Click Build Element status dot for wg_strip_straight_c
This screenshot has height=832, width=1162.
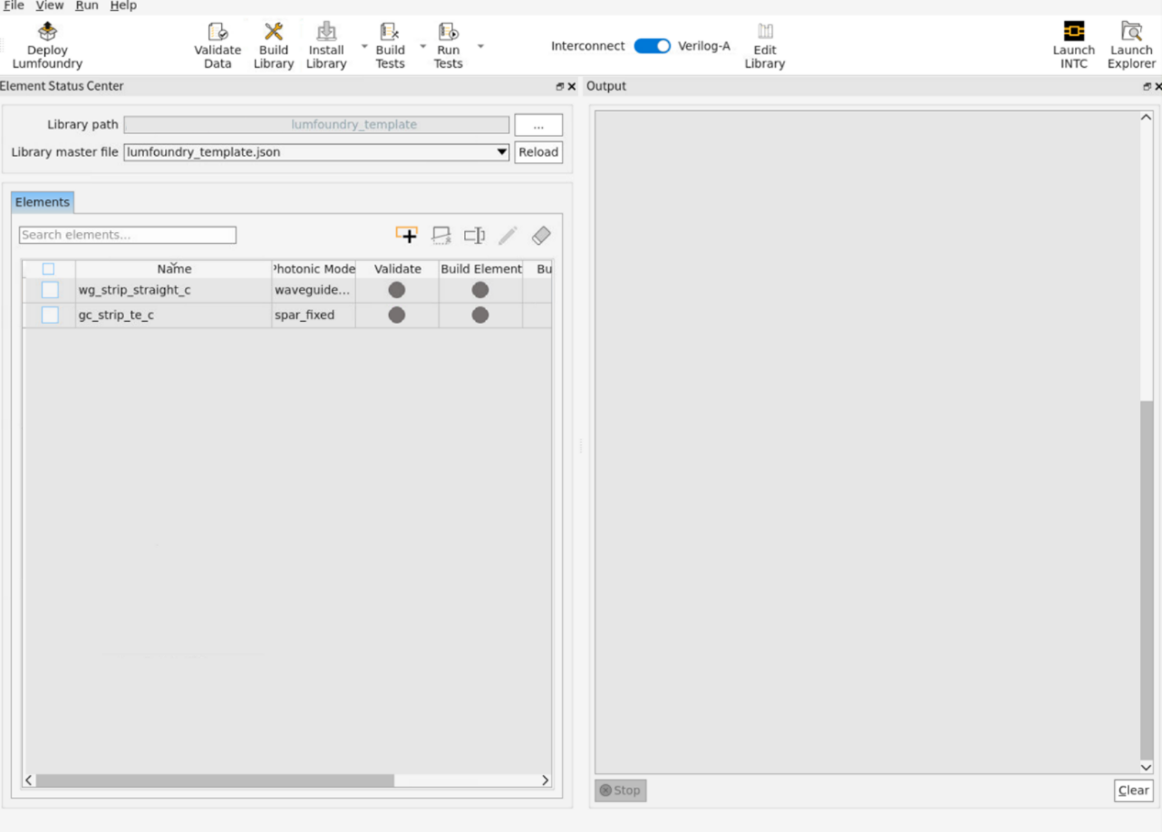click(480, 290)
